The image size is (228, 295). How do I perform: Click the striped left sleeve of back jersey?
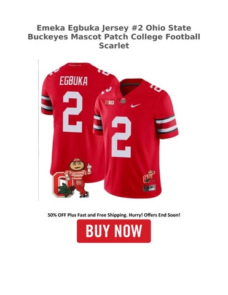[47, 104]
